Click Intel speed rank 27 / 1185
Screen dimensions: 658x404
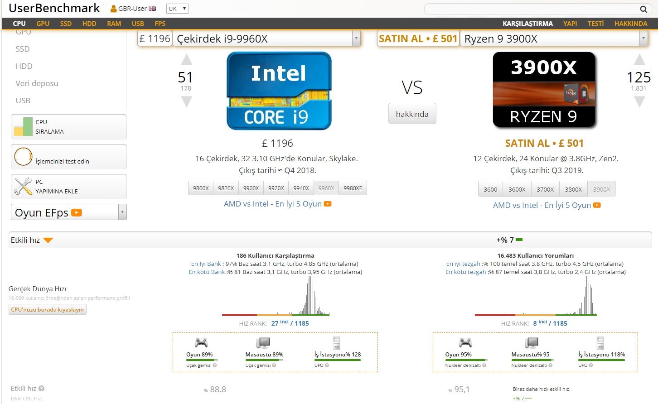[x=290, y=323]
